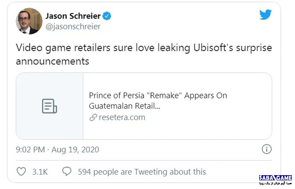Click the Twitter bird logo
Image resolution: width=295 pixels, height=189 pixels.
(265, 15)
